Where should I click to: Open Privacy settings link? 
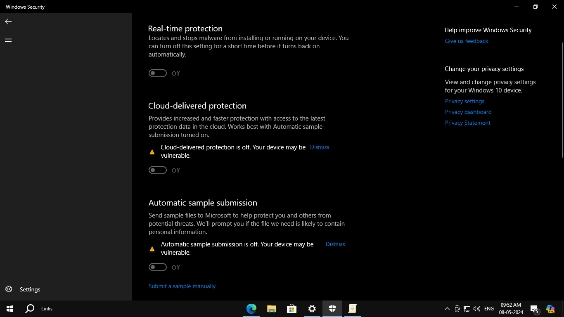pyautogui.click(x=464, y=101)
